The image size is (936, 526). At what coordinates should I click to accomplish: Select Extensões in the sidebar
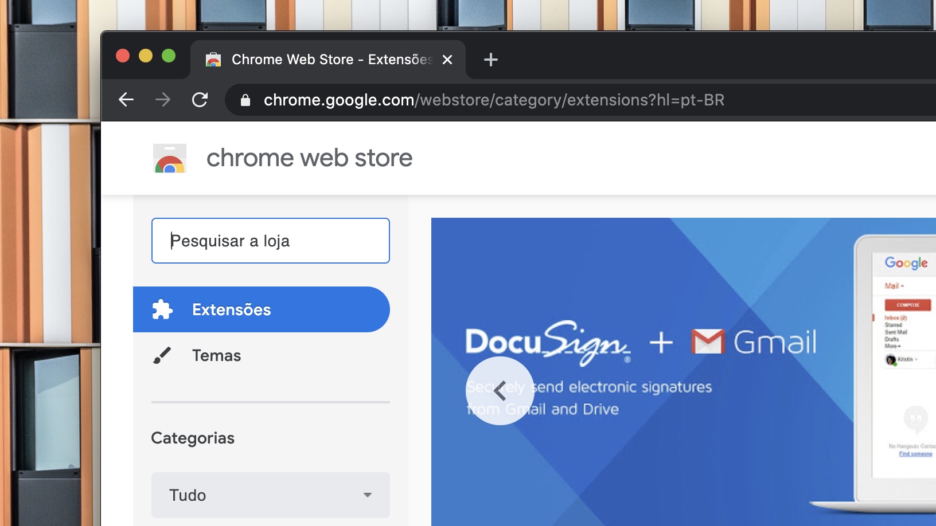262,309
